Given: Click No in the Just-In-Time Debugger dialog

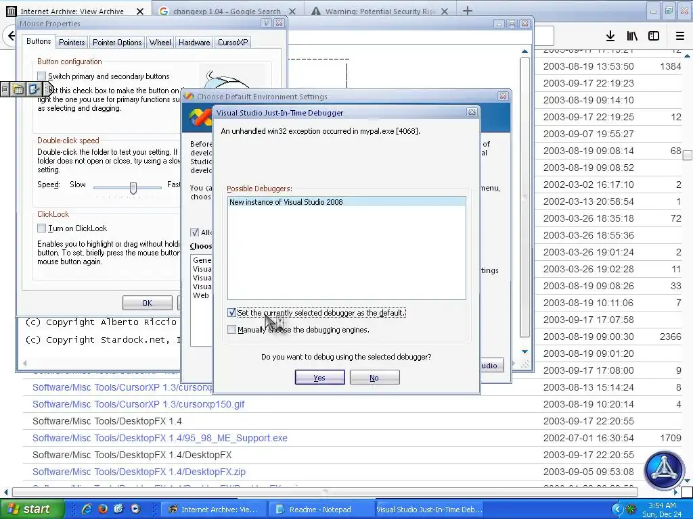Looking at the screenshot, I should 374,377.
